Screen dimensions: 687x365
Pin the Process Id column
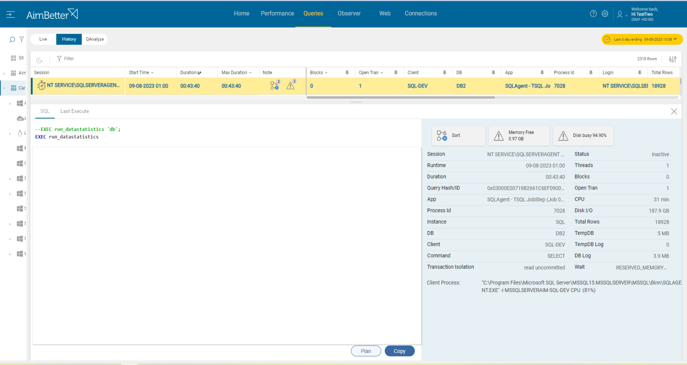591,73
